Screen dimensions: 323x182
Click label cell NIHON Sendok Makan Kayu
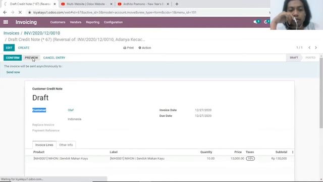tap(137, 158)
